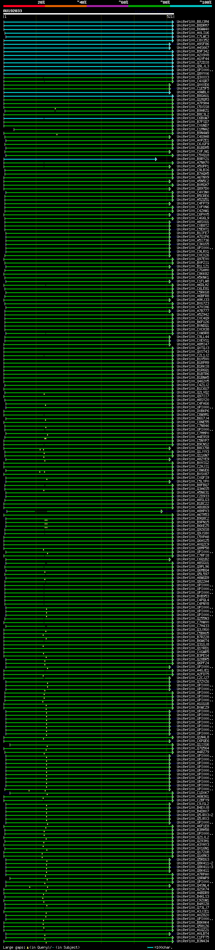Select hit label UniRef100_C5XSS8
Image resolution: width=215 pixels, height=950 pixels.
tap(193, 107)
